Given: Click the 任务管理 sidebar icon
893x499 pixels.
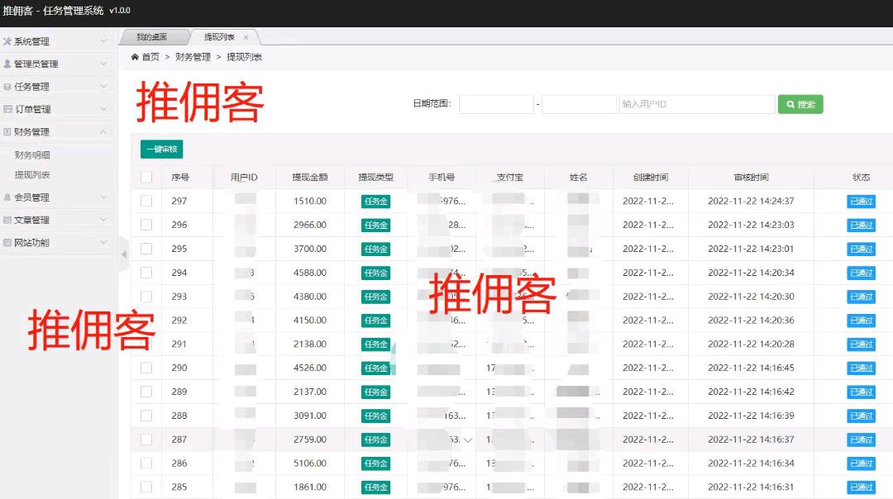Looking at the screenshot, I should [x=7, y=87].
